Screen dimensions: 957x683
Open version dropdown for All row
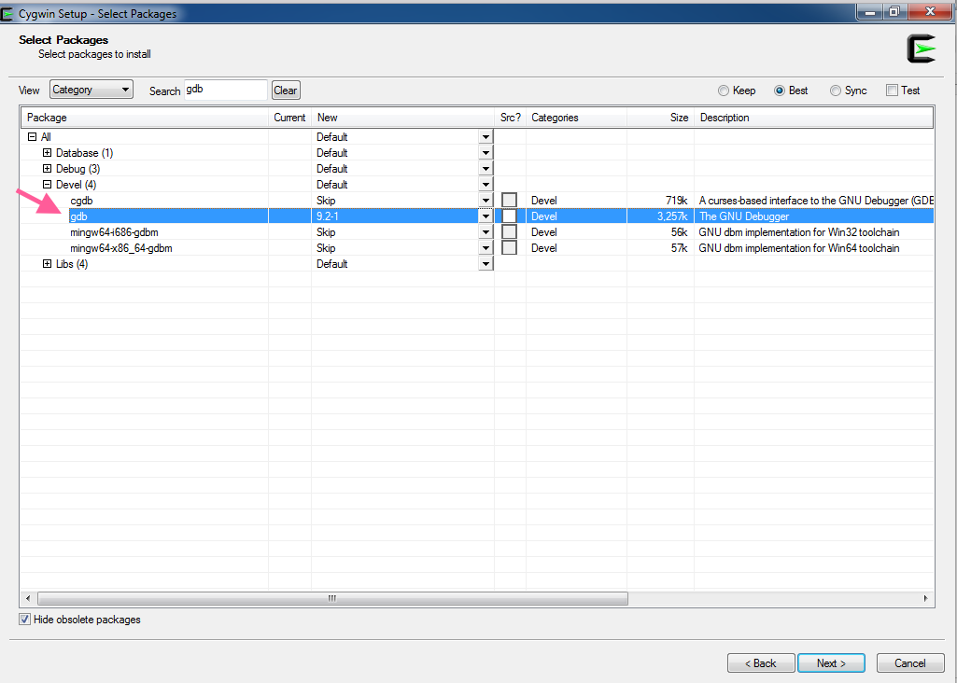[486, 136]
